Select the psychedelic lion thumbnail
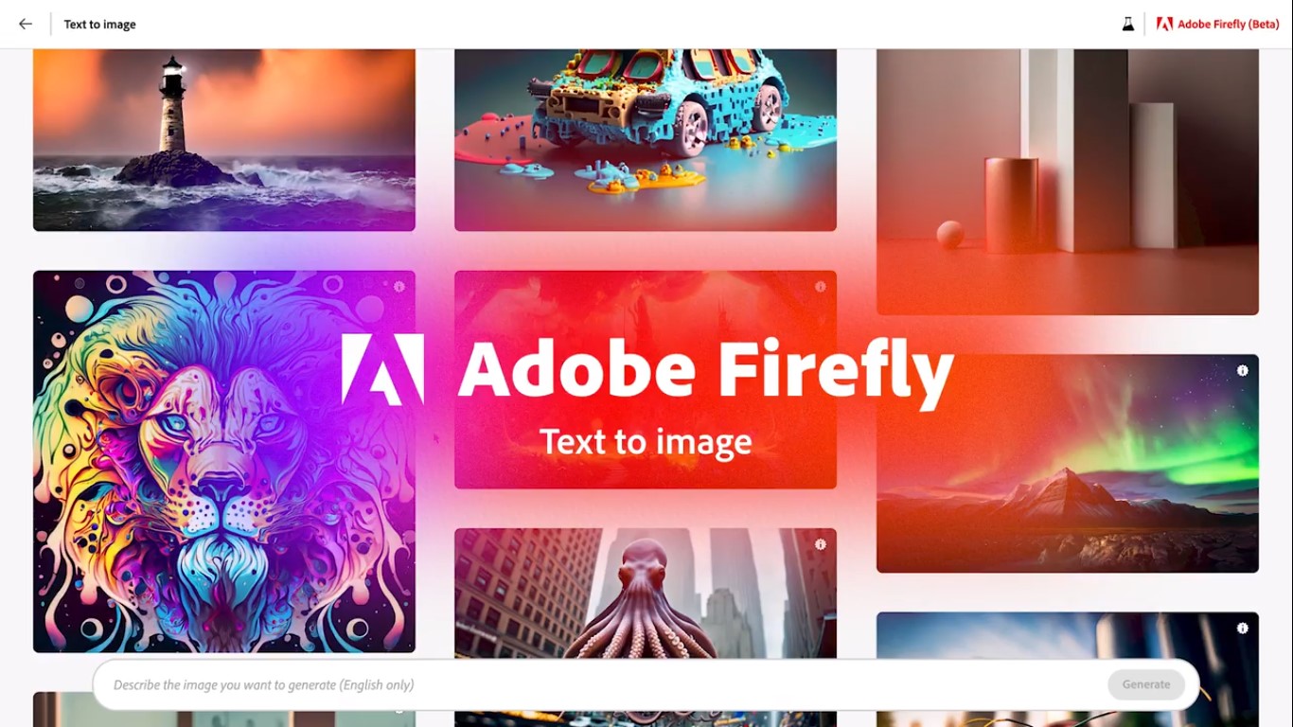 click(x=224, y=462)
